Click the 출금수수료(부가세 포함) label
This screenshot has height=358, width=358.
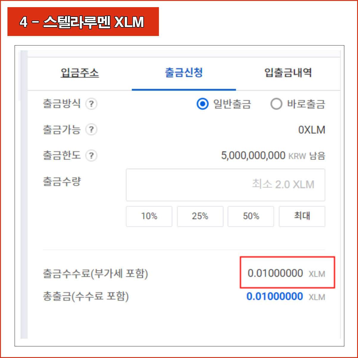point(95,274)
